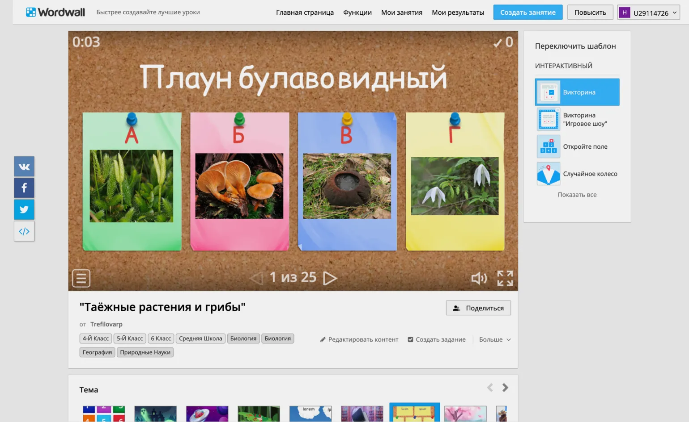The image size is (689, 422).
Task: Select the Викторина template
Action: coord(577,92)
